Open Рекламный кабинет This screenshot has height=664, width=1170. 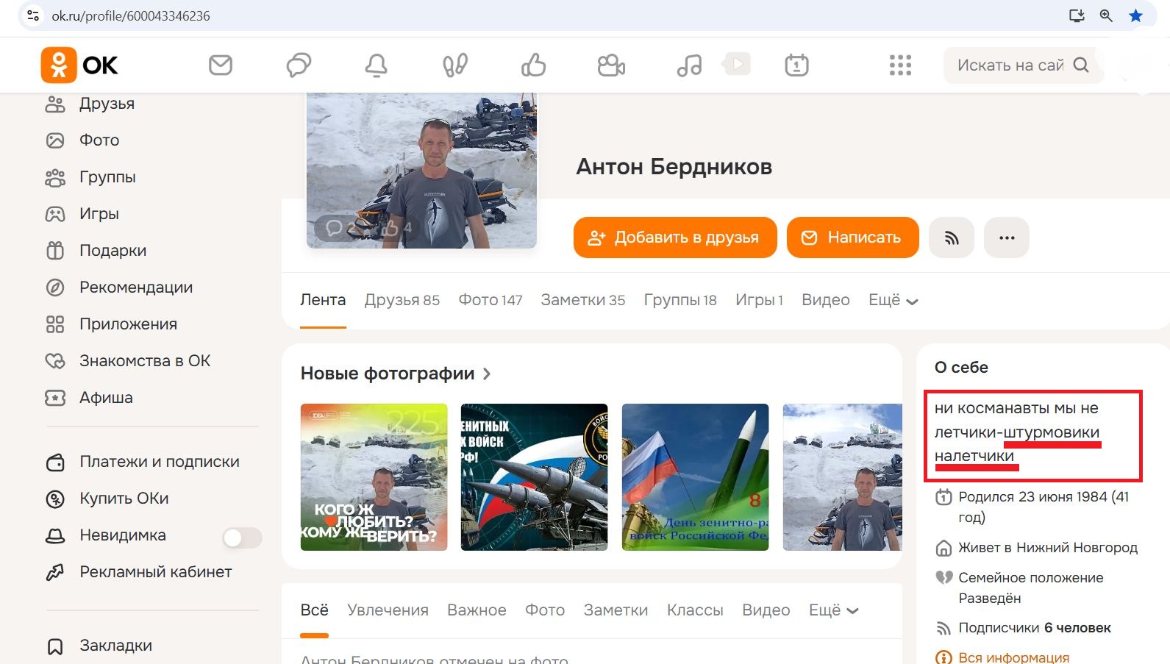point(155,571)
